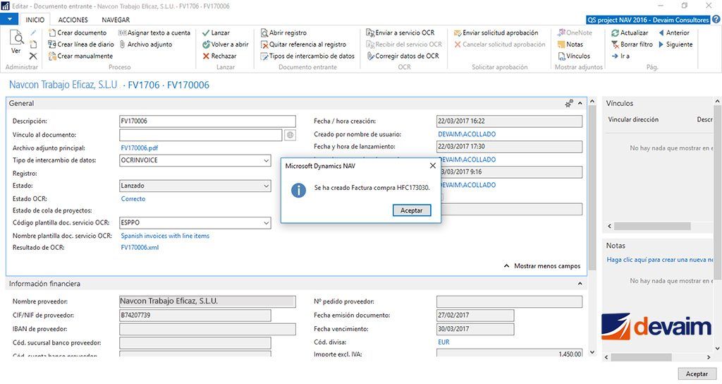Screen dimensions: 722x384
Task: Open the Estado dropdown showing Lanzado
Action: pos(266,186)
